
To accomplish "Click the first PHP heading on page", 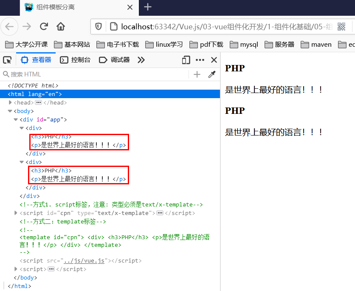I will point(235,68).
